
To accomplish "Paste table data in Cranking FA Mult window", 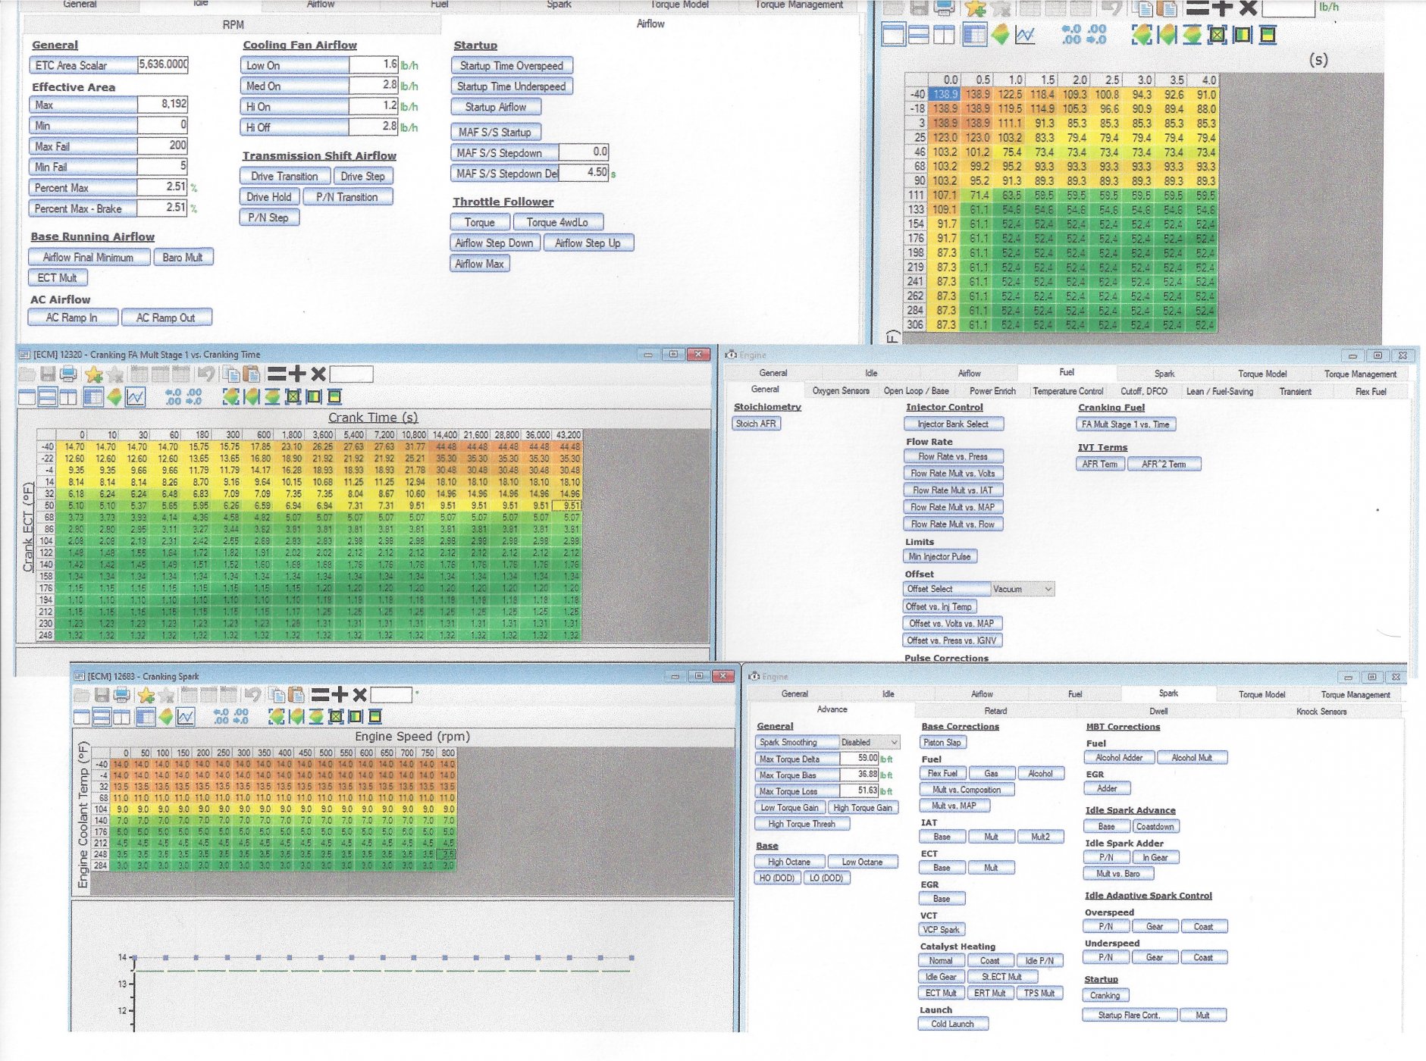I will 251,374.
